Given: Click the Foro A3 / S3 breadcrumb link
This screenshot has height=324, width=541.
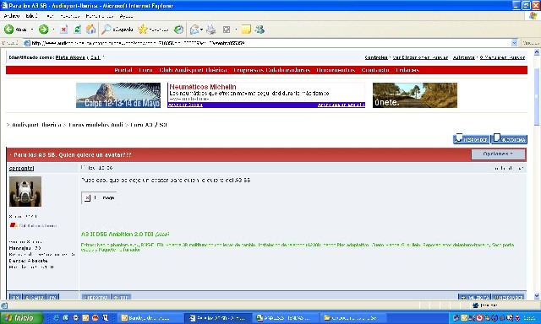Looking at the screenshot, I should (x=149, y=125).
